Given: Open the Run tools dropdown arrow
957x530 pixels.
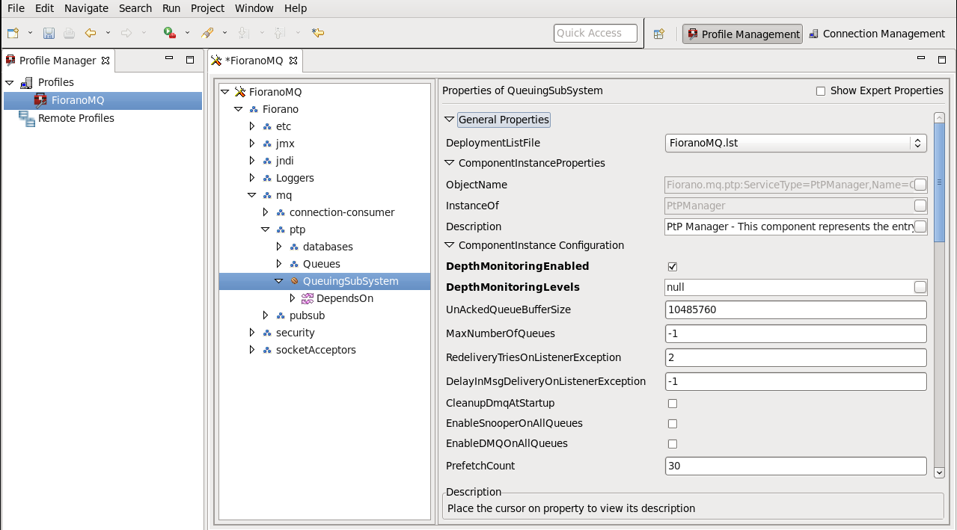Looking at the screenshot, I should coord(187,33).
